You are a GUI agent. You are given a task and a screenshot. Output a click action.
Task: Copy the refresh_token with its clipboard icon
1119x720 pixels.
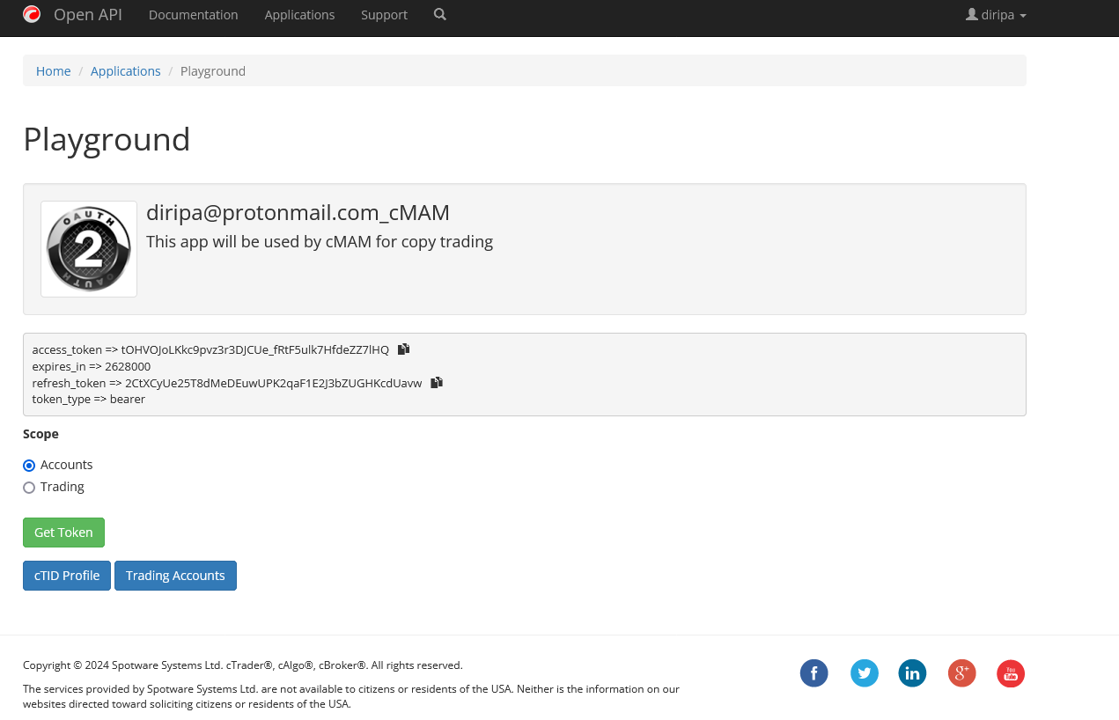click(x=437, y=382)
